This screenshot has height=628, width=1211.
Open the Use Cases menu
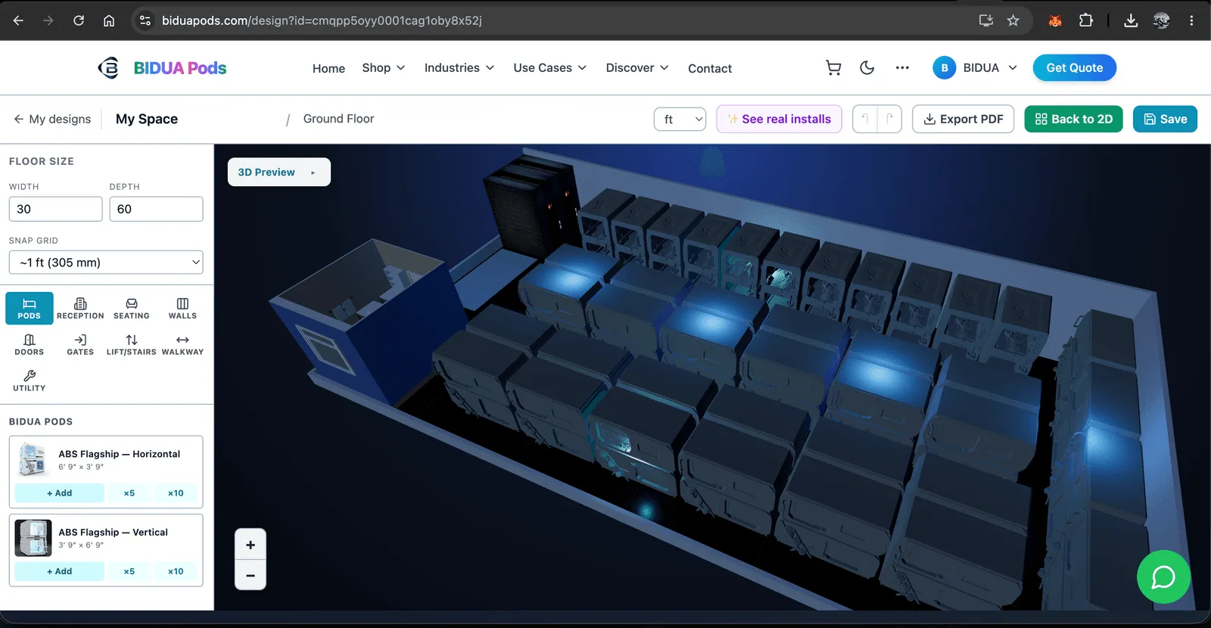pyautogui.click(x=549, y=68)
